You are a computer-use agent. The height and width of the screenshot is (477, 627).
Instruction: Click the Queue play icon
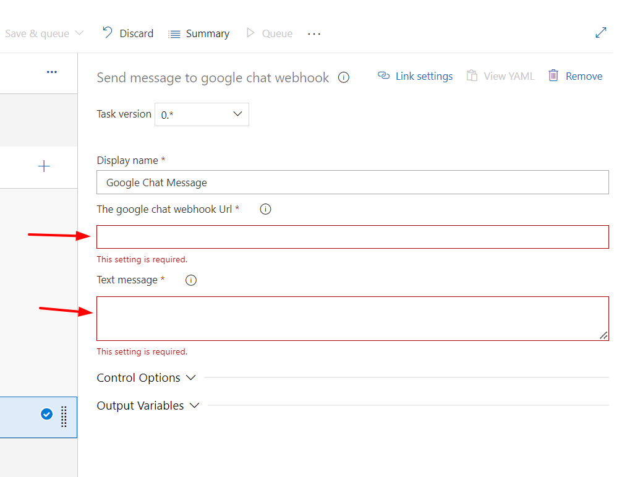[250, 33]
